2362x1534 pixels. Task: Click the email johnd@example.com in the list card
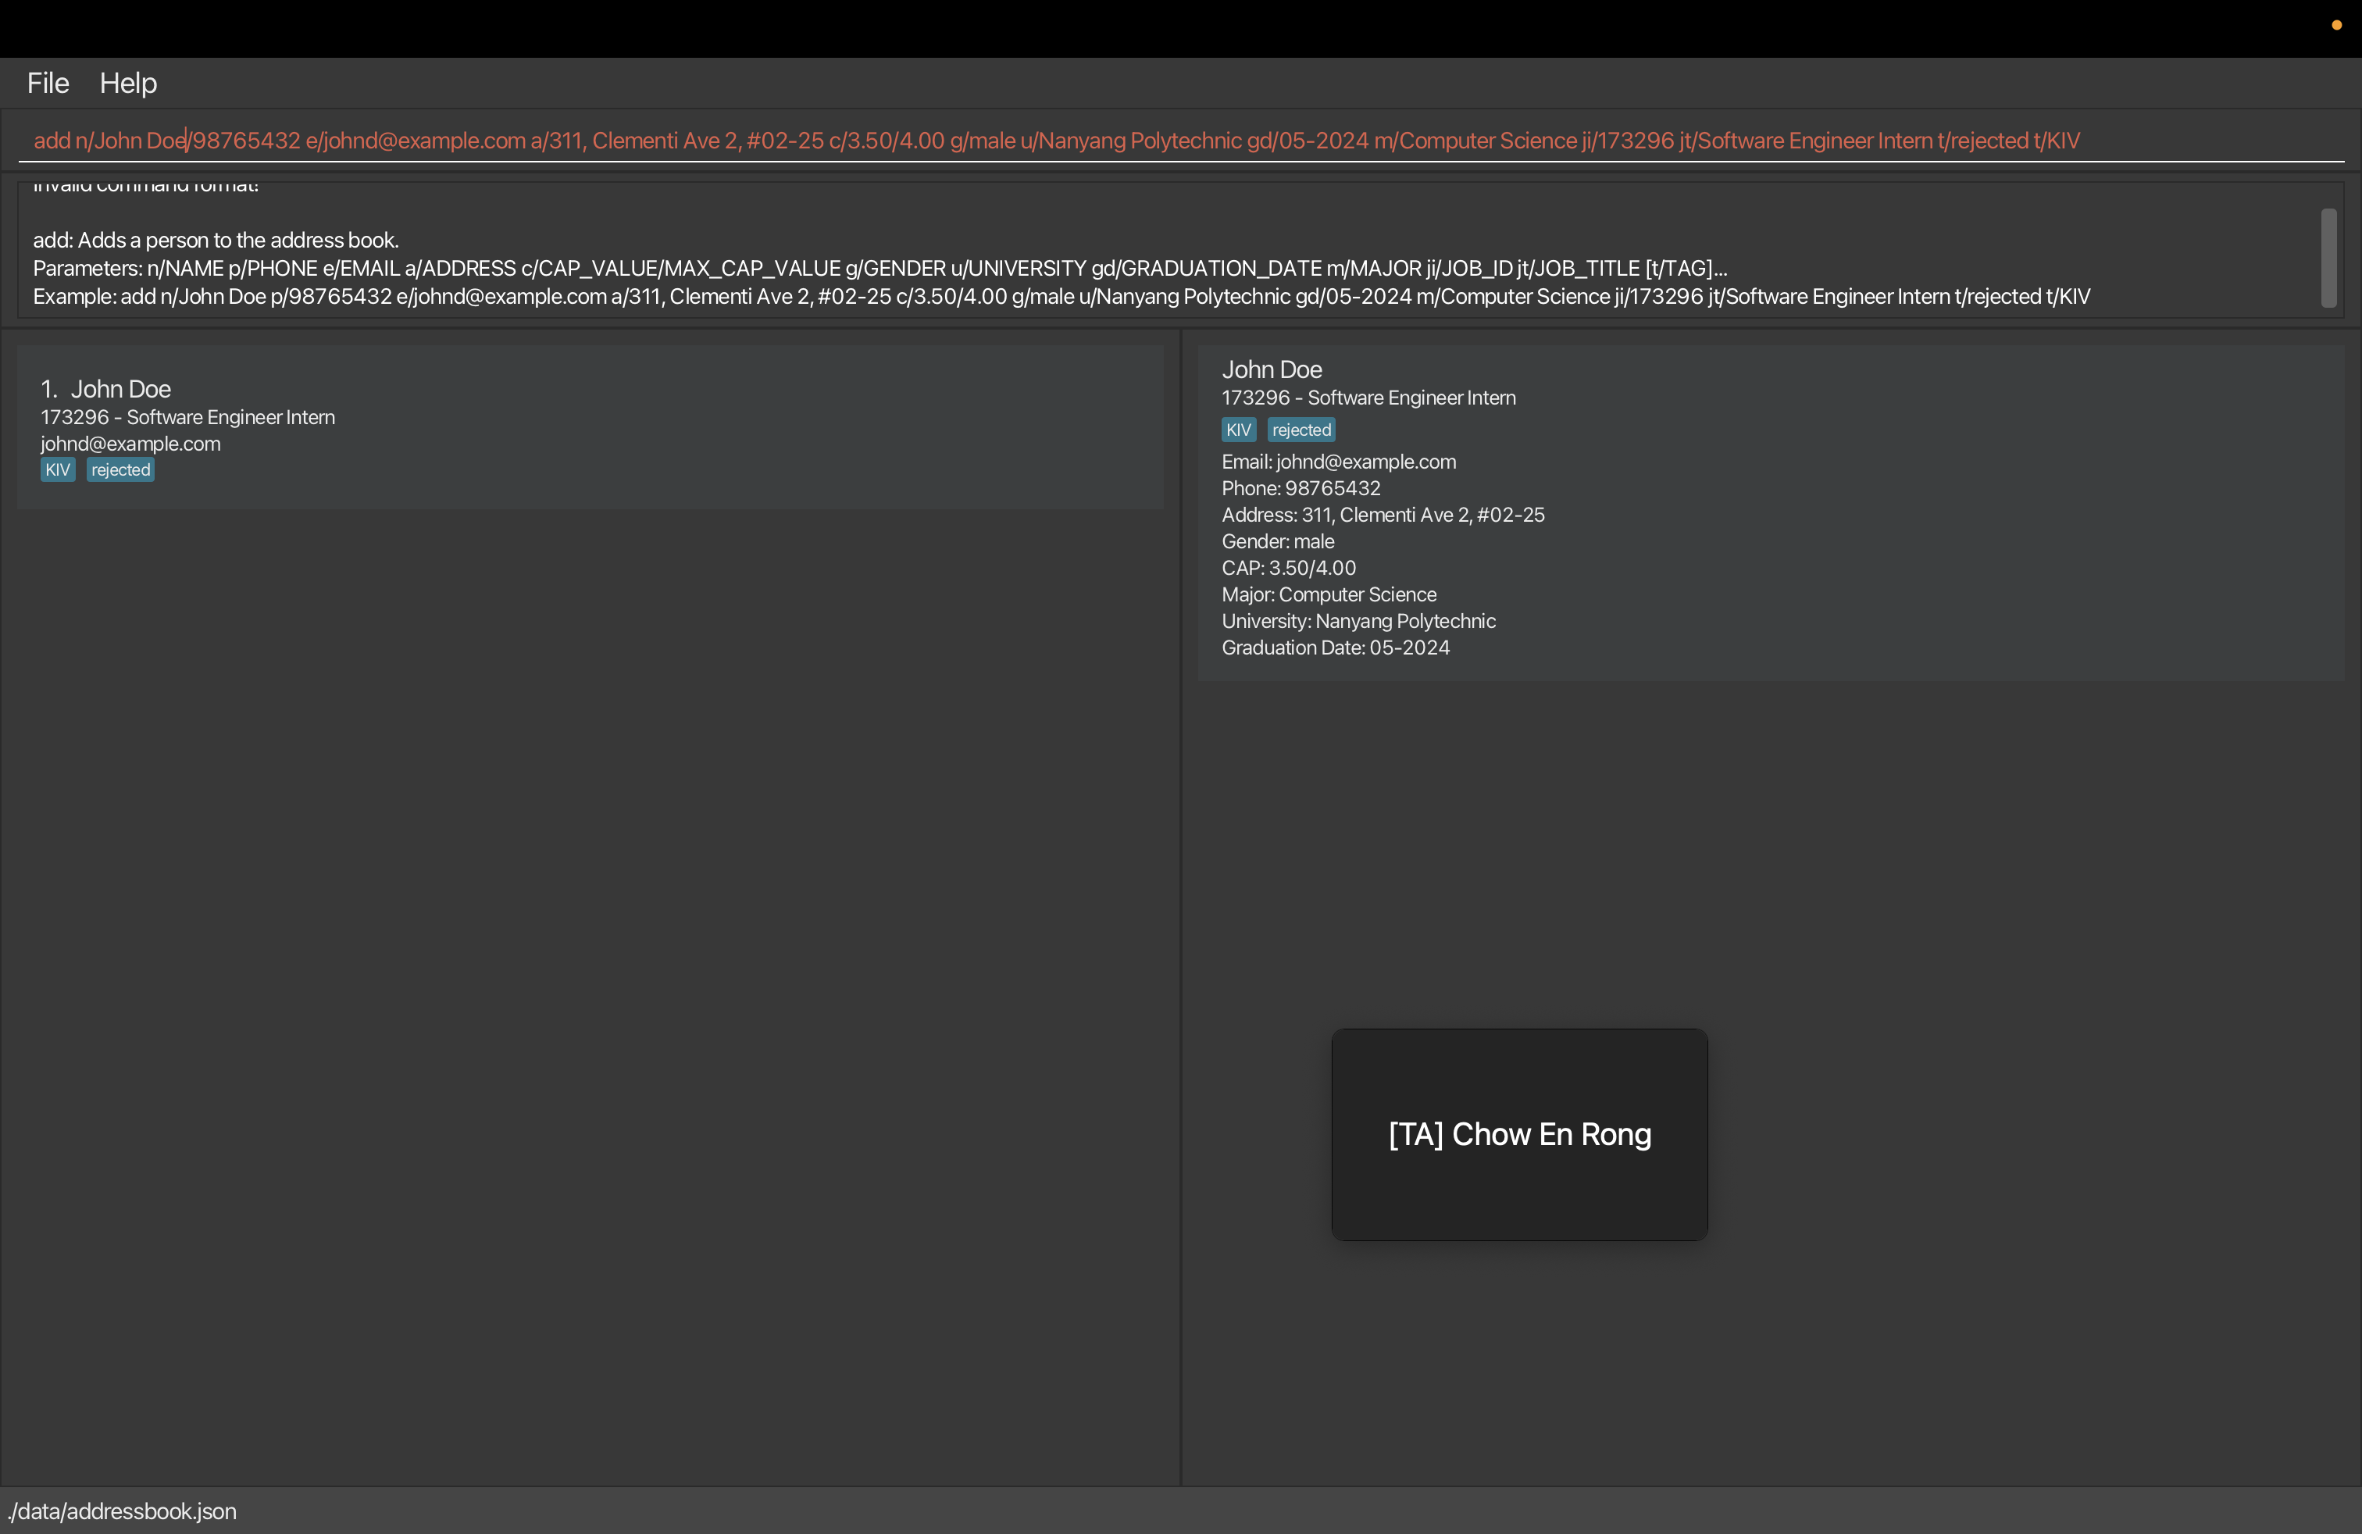pos(130,444)
